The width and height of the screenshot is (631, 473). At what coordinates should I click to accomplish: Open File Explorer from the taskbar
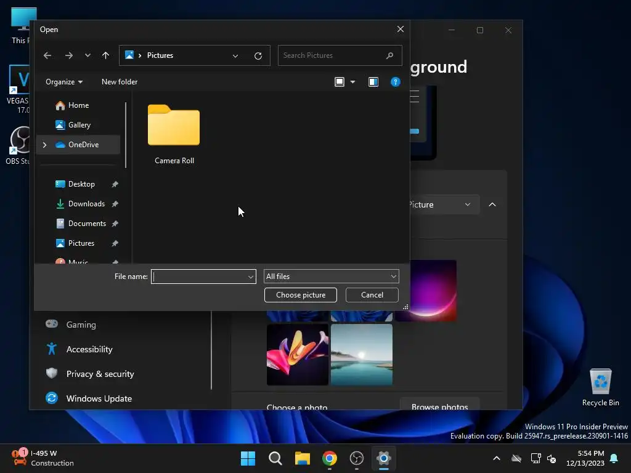(x=302, y=458)
